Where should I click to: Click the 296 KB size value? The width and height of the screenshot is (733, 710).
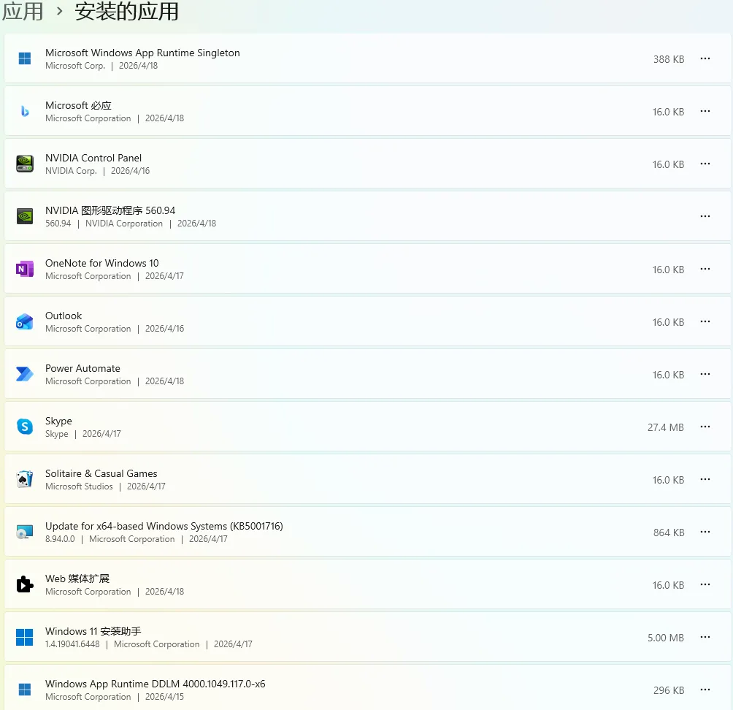tap(669, 690)
